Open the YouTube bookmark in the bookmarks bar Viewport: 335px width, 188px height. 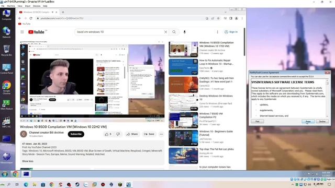pyautogui.click(x=25, y=24)
